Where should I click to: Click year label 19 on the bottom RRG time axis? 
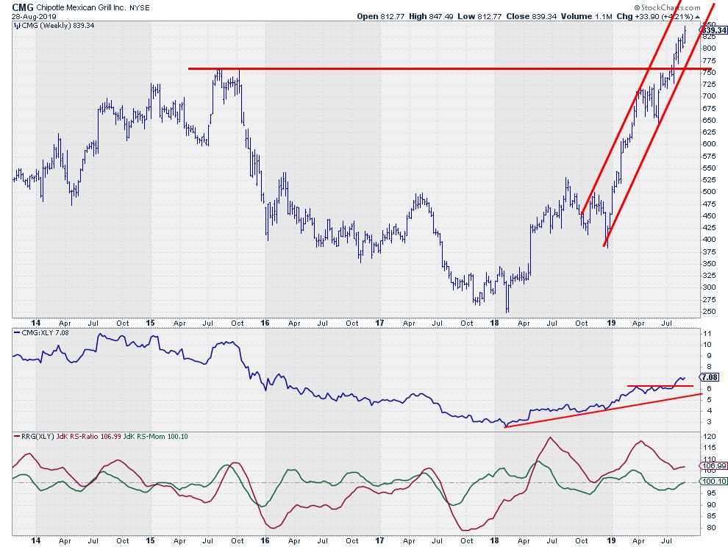pos(611,540)
